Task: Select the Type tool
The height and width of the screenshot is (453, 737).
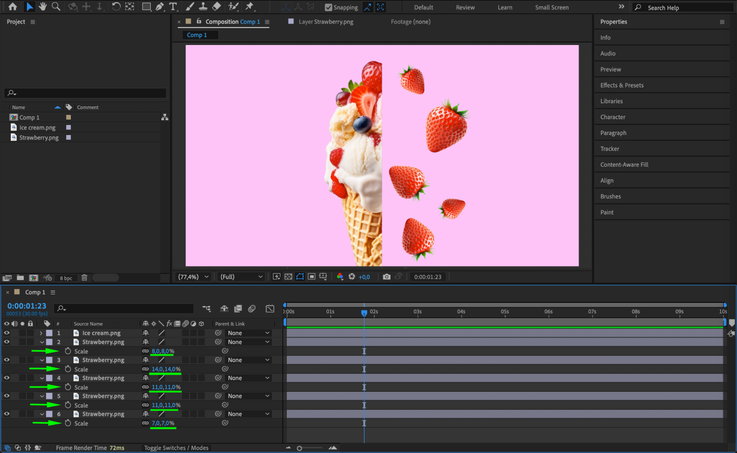Action: pyautogui.click(x=173, y=6)
